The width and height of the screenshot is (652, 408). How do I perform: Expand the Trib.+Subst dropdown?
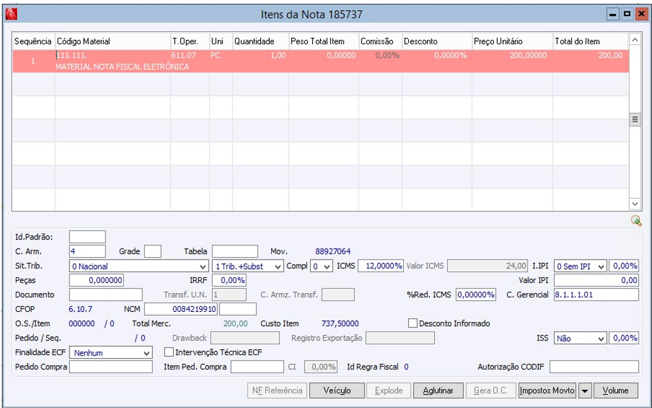pyautogui.click(x=278, y=267)
